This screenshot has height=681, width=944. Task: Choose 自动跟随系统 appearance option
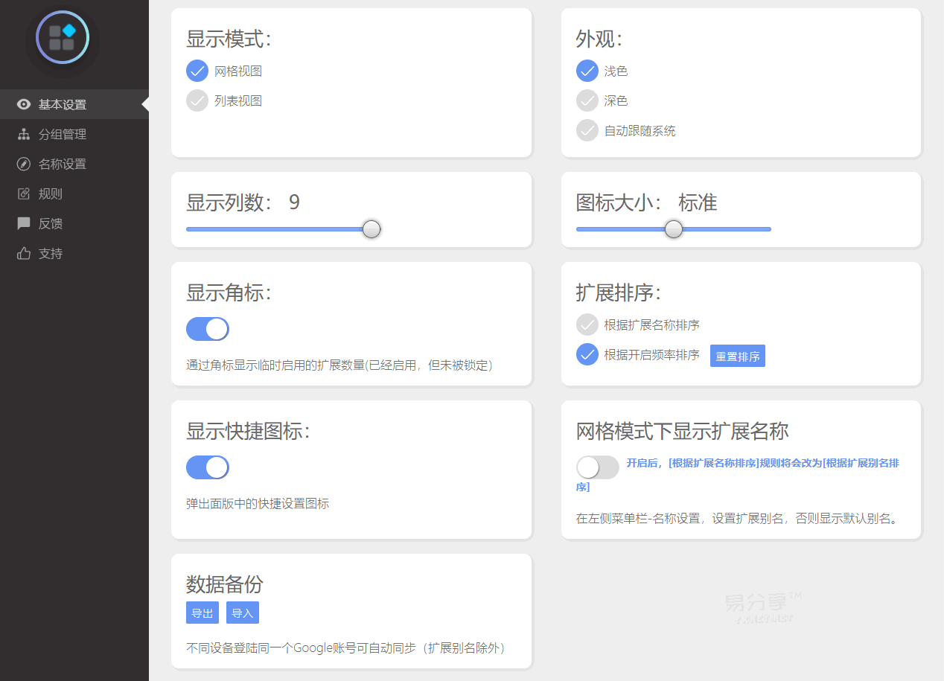click(x=587, y=130)
